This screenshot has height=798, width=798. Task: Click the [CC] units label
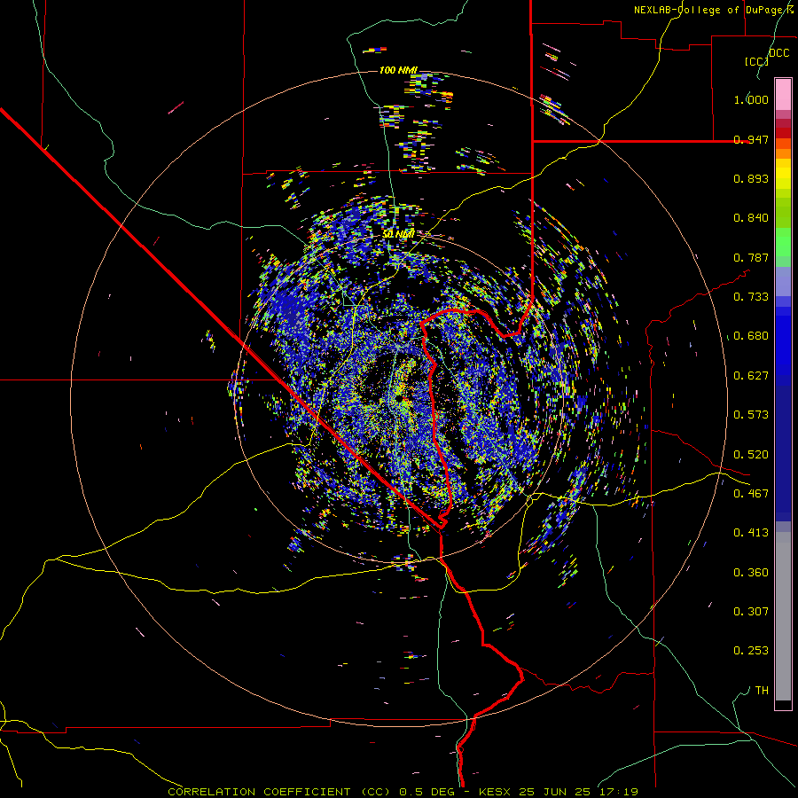(x=756, y=61)
